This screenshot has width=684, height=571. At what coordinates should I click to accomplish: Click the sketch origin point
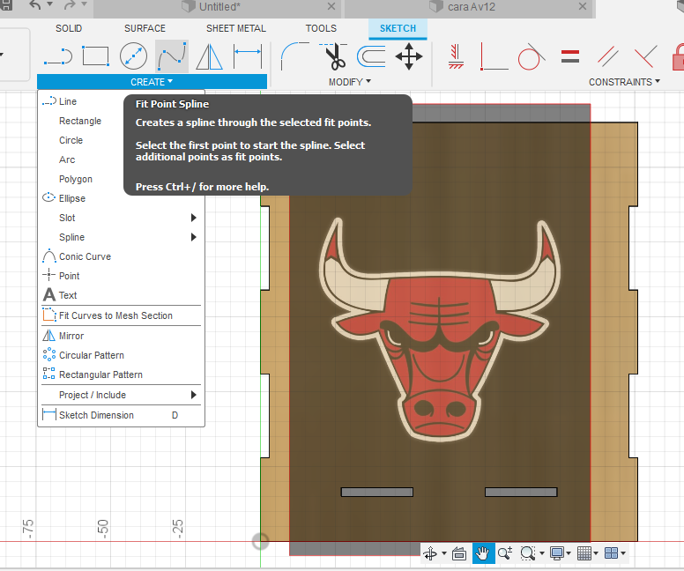(x=260, y=542)
